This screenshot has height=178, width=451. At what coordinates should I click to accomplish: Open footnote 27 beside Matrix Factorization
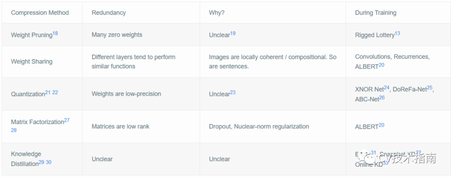click(67, 120)
